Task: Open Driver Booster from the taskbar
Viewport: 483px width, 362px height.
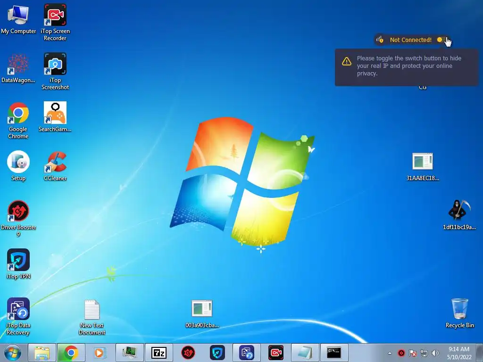Action: click(188, 353)
